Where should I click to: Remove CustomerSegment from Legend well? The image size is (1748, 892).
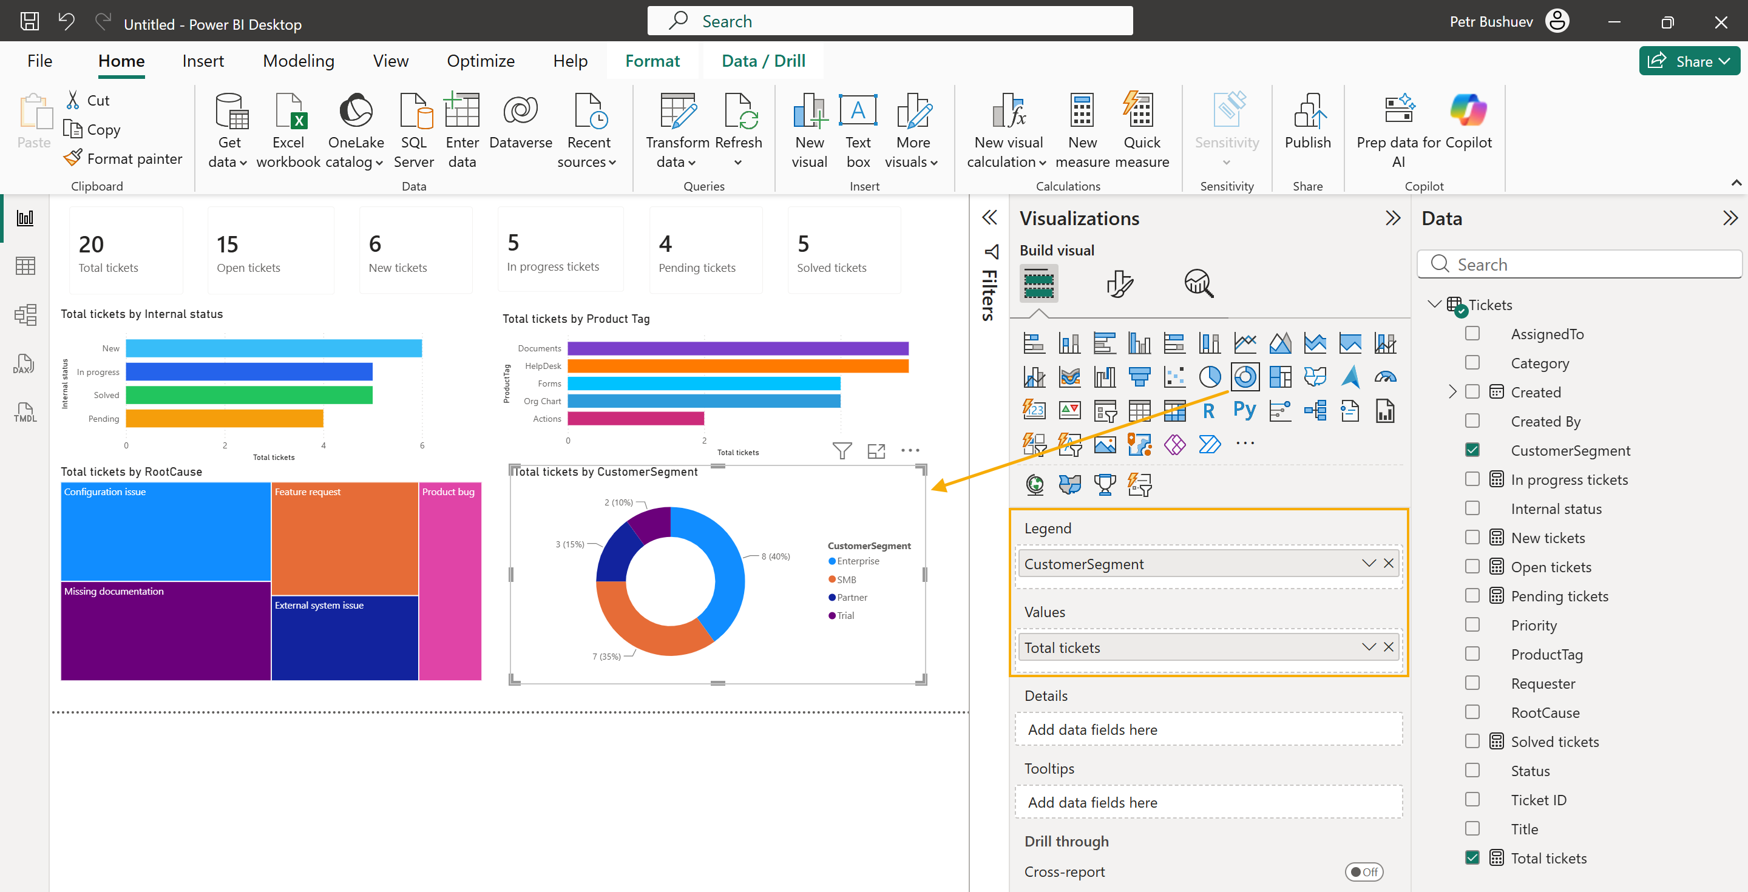(x=1388, y=564)
